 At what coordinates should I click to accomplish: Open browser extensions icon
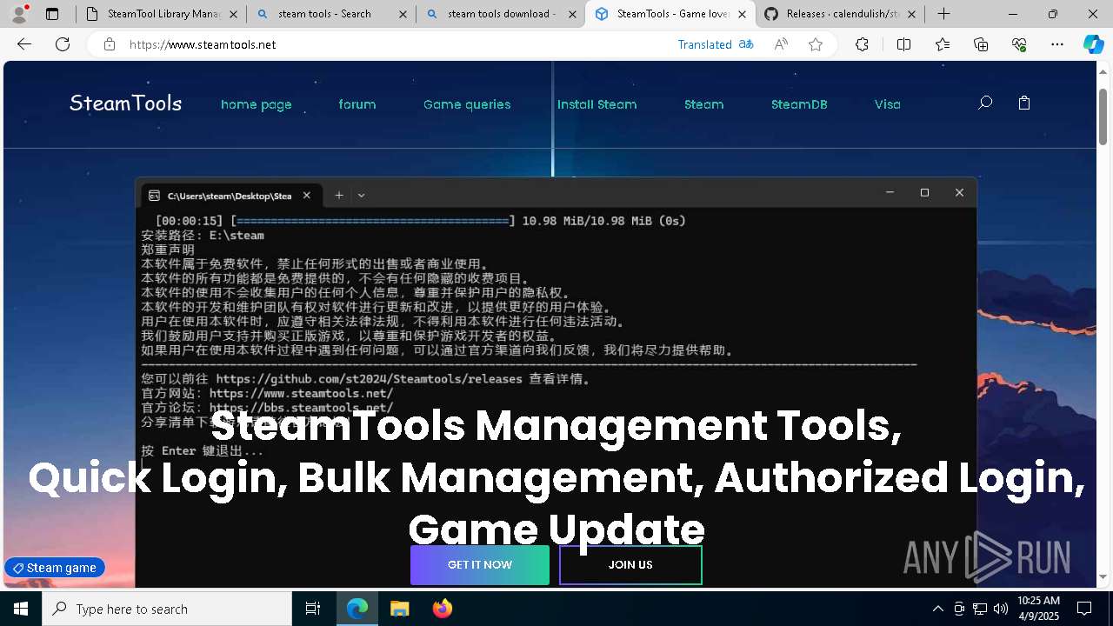click(862, 44)
